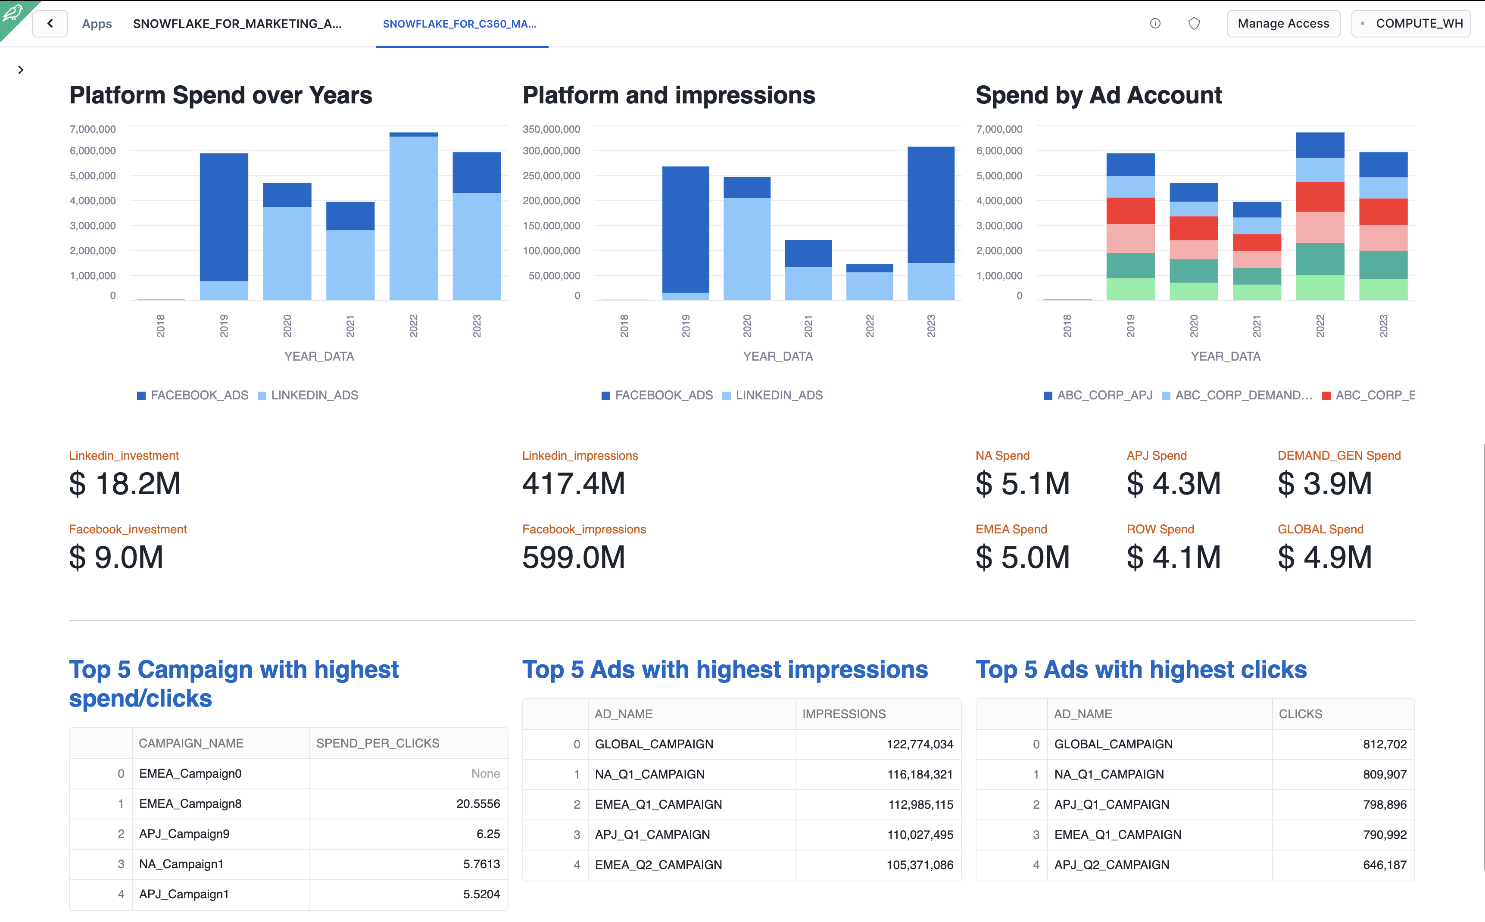This screenshot has height=922, width=1485.
Task: Select the EMEA_Campaign8 table cell
Action: [x=190, y=803]
